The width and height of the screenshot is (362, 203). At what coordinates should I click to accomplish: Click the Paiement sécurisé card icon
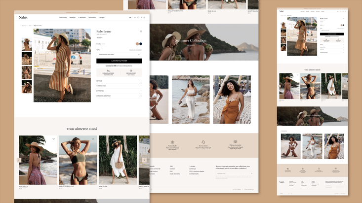[235, 142]
